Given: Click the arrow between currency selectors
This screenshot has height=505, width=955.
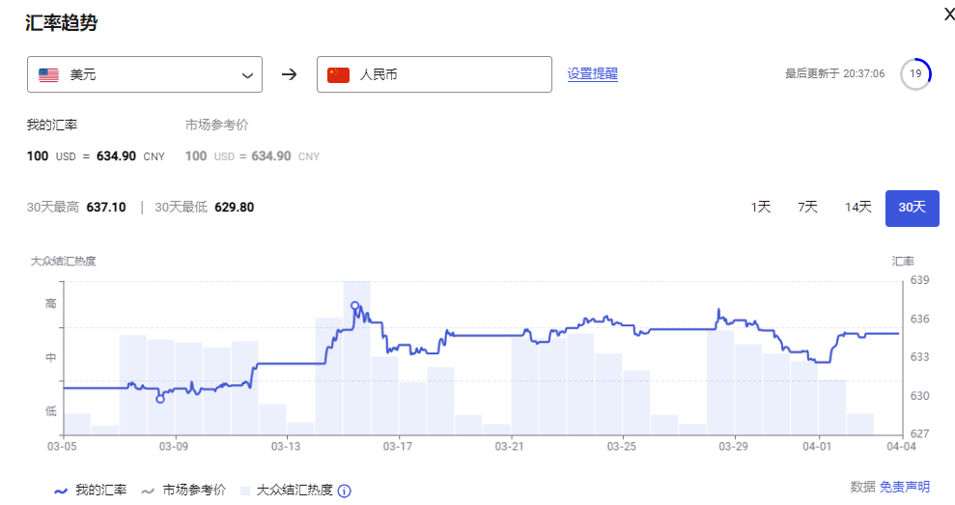Looking at the screenshot, I should click(x=290, y=74).
